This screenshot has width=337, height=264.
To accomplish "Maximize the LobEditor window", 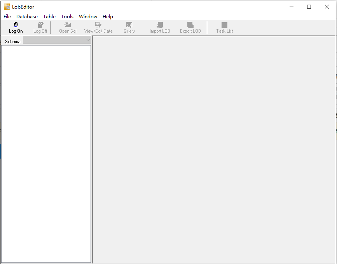I will pos(309,7).
